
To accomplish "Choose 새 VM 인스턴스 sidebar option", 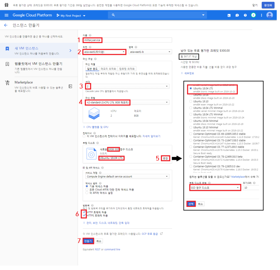I will click(39, 51).
